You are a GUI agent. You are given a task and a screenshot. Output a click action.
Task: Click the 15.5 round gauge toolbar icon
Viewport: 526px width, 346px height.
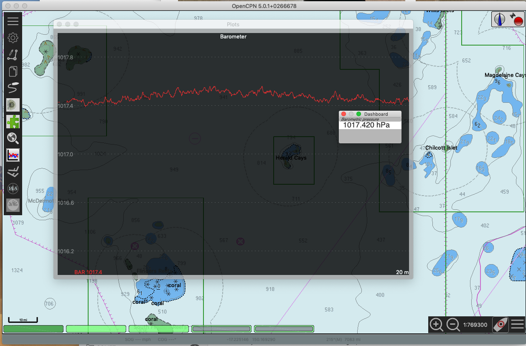[x=13, y=188]
